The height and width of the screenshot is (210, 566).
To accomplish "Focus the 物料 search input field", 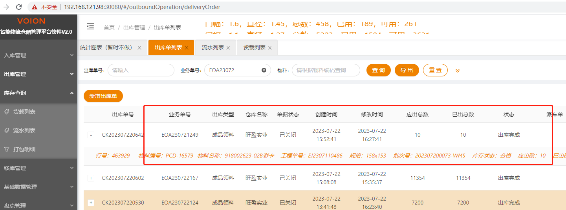I will [x=326, y=70].
